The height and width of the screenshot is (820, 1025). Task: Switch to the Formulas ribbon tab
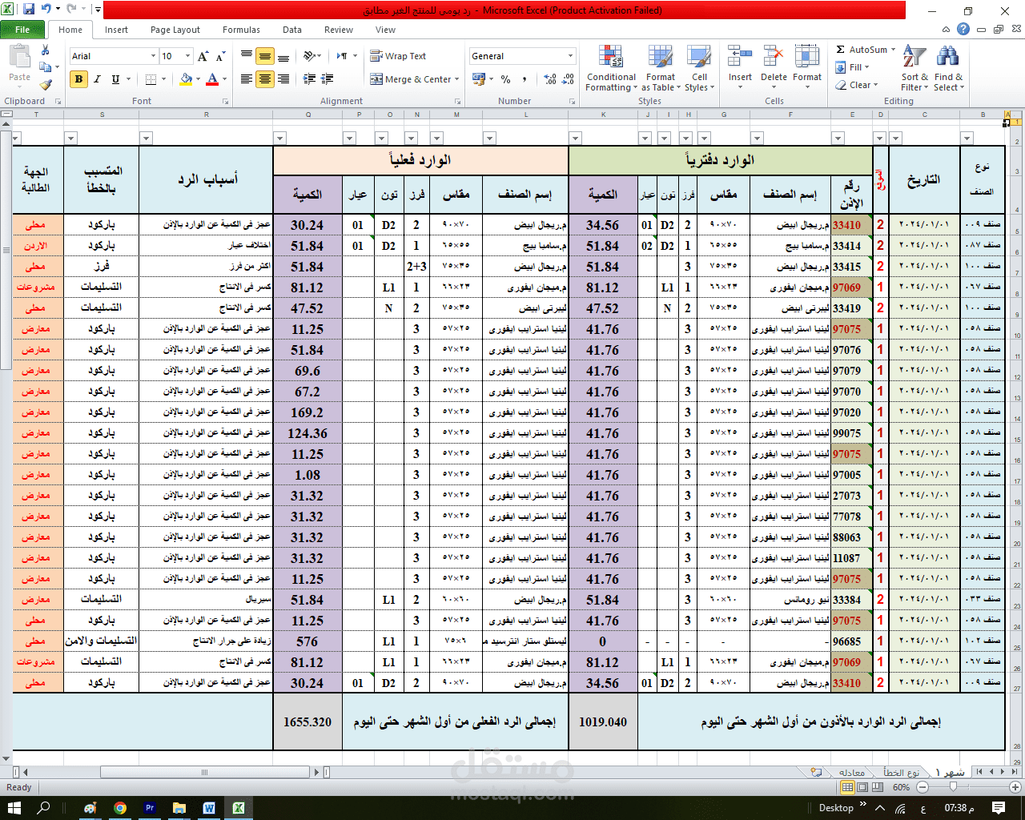pos(241,30)
